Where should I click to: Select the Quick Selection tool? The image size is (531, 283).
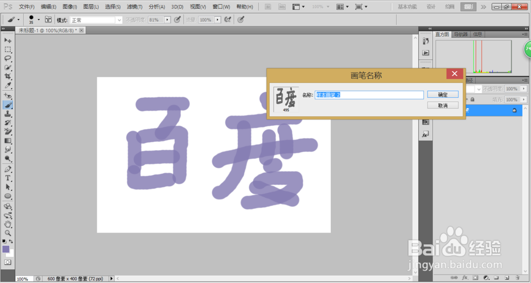tap(7, 67)
